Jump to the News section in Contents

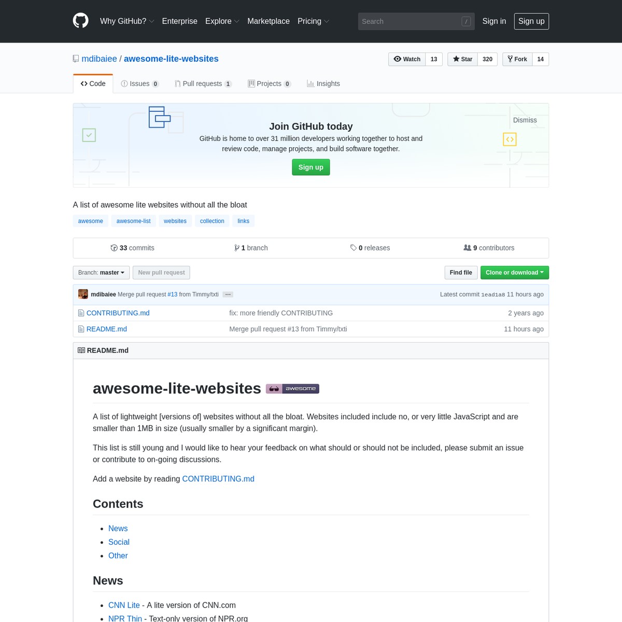pos(118,529)
